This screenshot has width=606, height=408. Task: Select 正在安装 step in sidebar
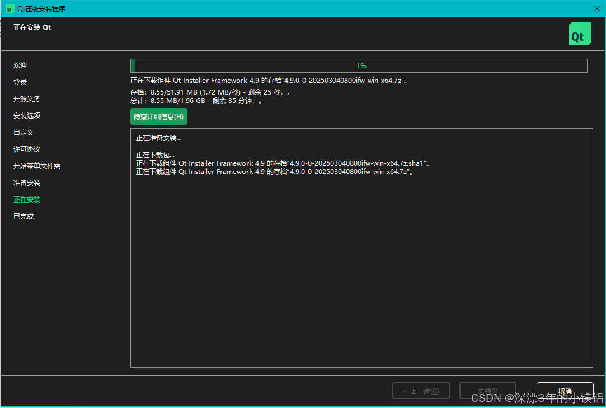(x=27, y=200)
